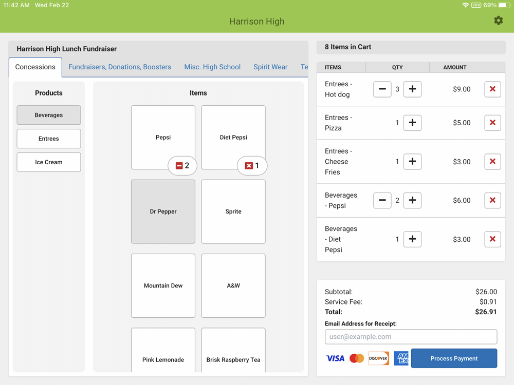Select the Ice Cream product category
Screen dimensions: 514x385
click(49, 162)
